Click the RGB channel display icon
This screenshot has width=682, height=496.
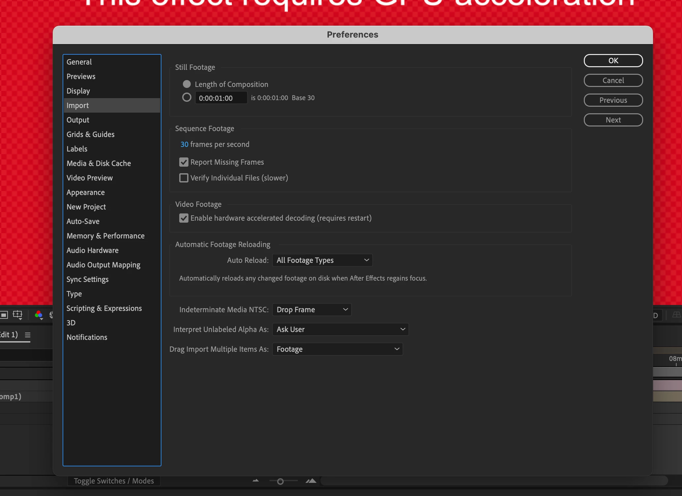39,315
